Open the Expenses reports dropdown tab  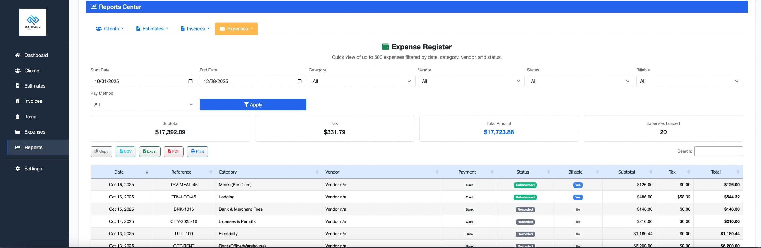[236, 29]
